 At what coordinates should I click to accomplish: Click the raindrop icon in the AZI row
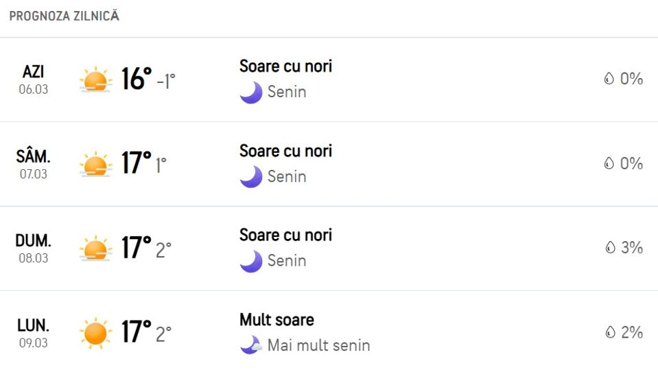[609, 78]
